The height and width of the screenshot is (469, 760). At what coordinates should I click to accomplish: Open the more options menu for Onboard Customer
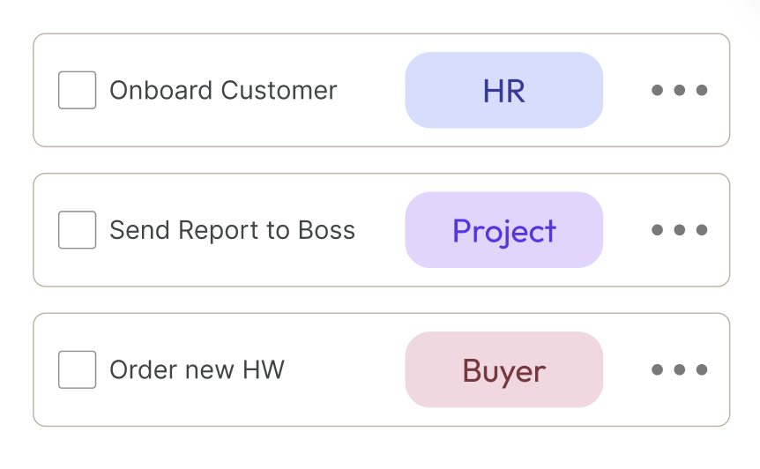pos(679,90)
